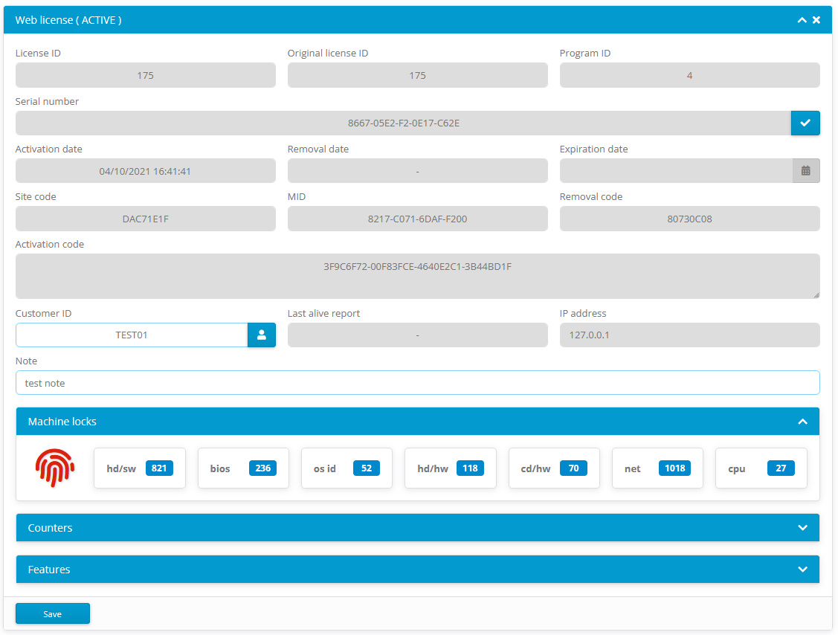Click the Note label
This screenshot has width=838, height=635.
[x=26, y=361]
